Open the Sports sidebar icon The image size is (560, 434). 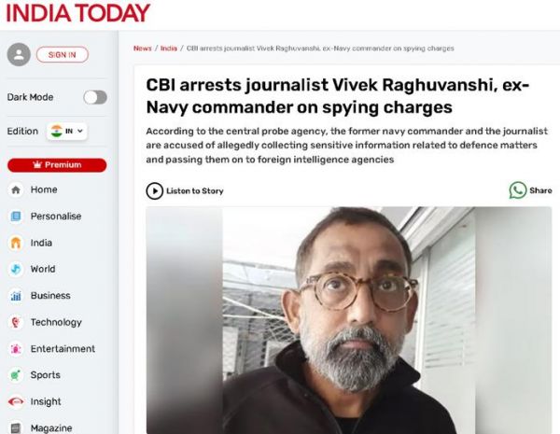click(16, 375)
